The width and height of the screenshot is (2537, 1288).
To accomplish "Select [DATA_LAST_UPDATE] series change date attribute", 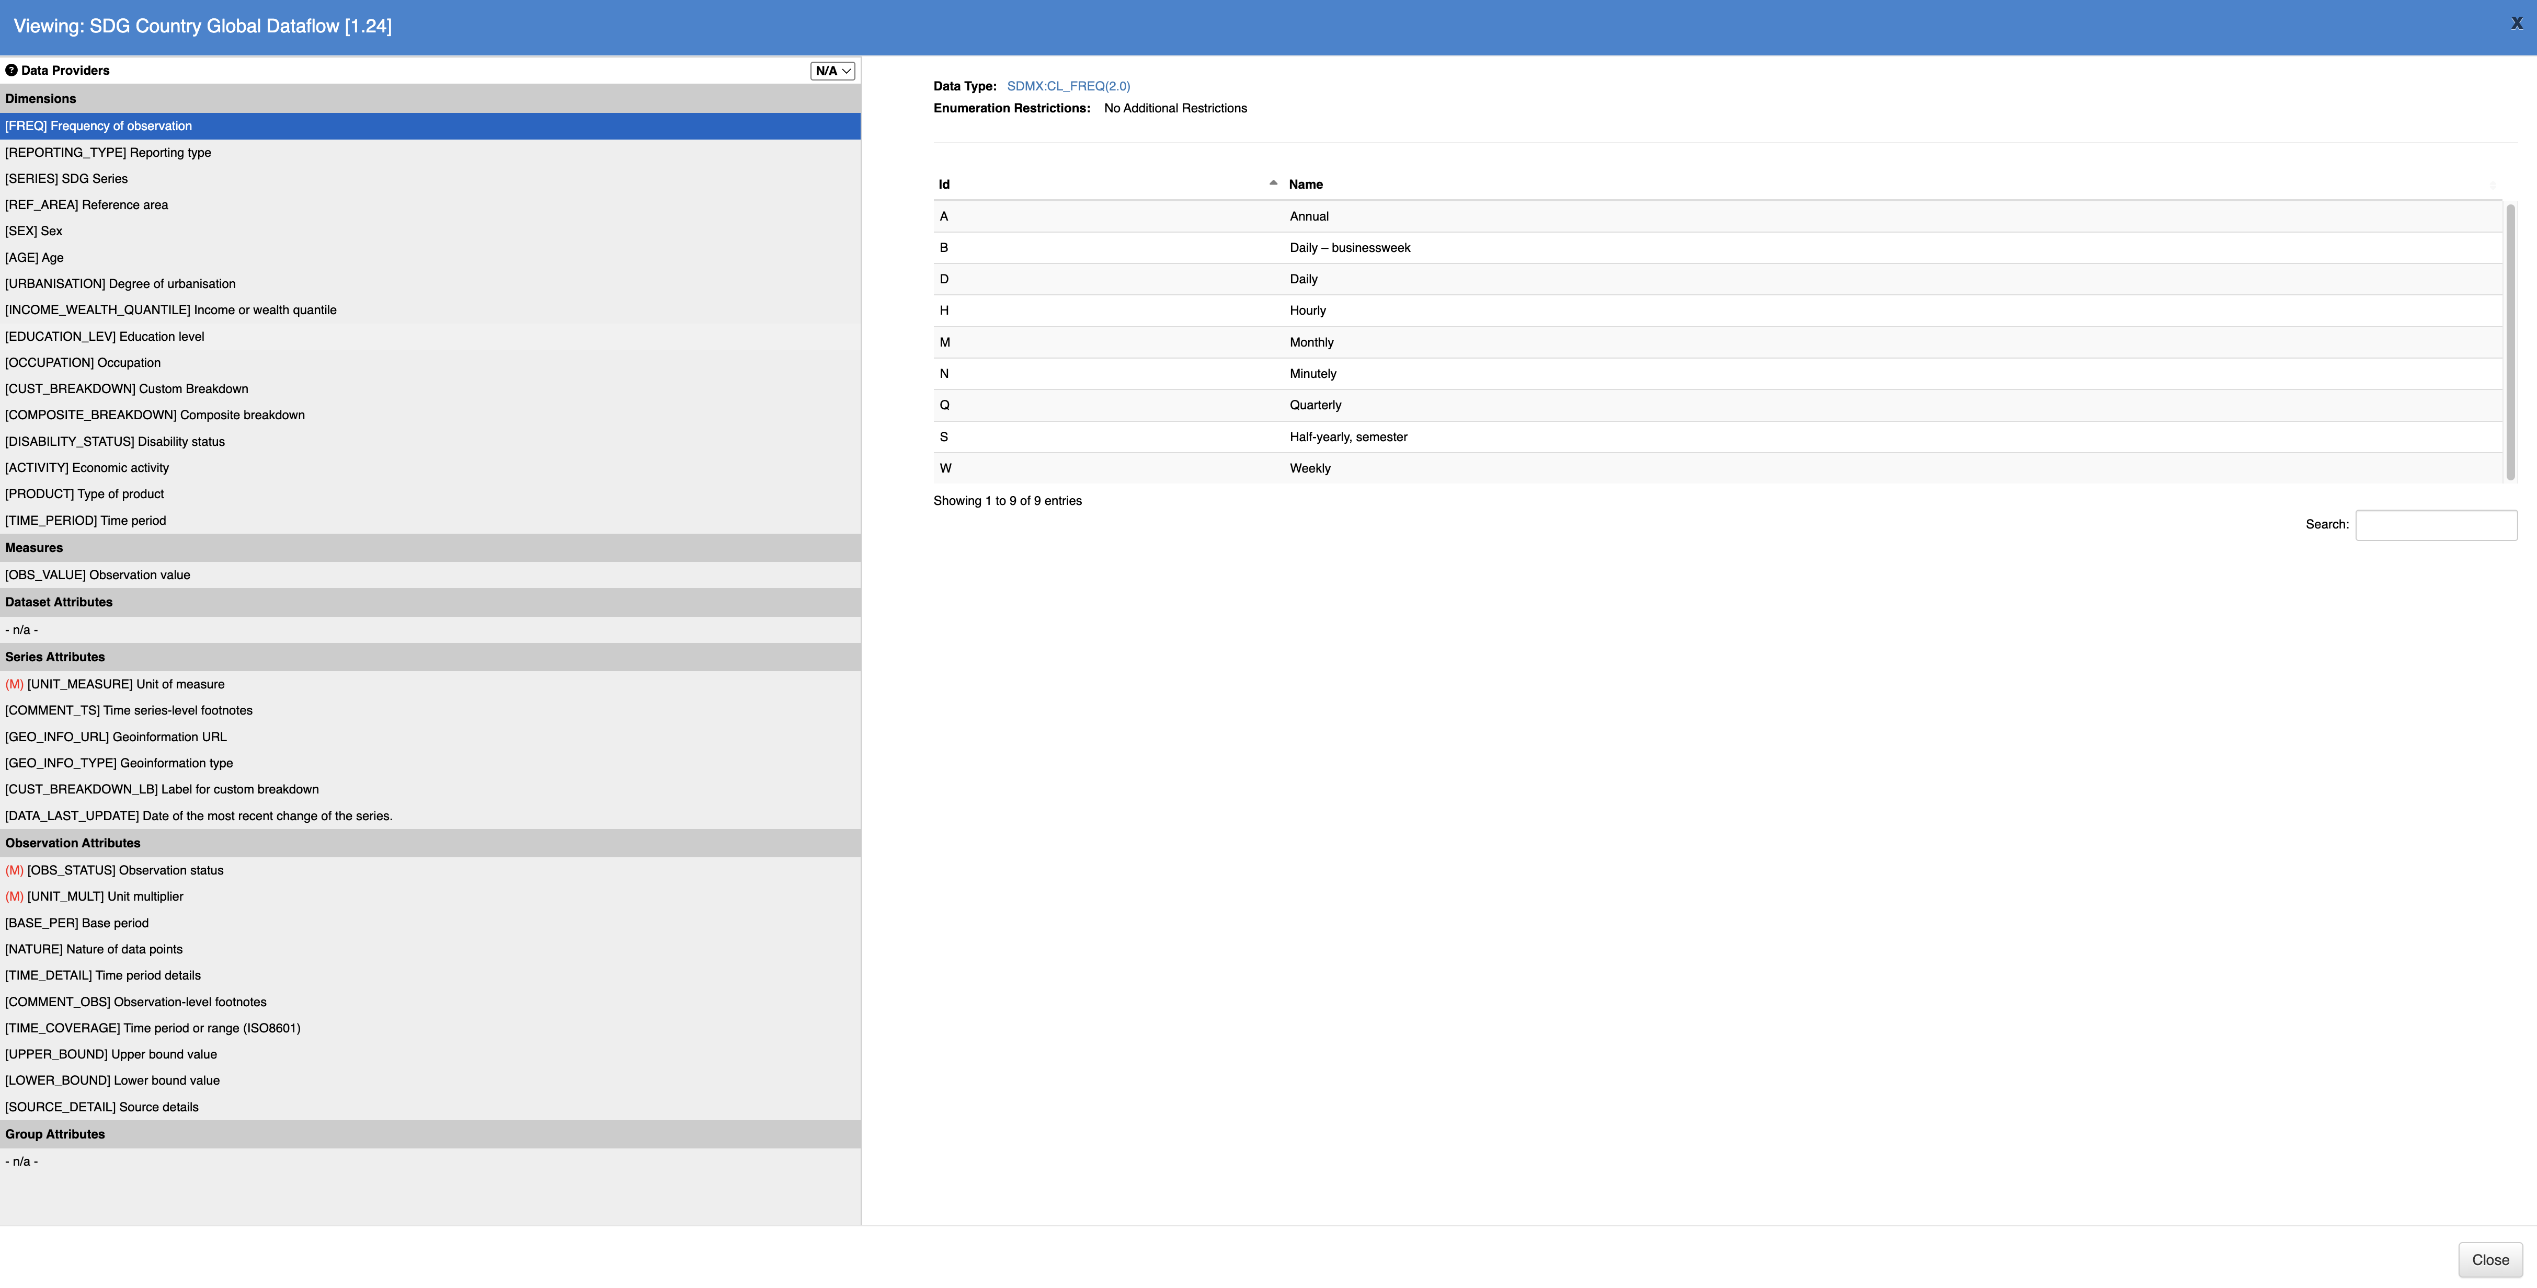I will tap(430, 815).
